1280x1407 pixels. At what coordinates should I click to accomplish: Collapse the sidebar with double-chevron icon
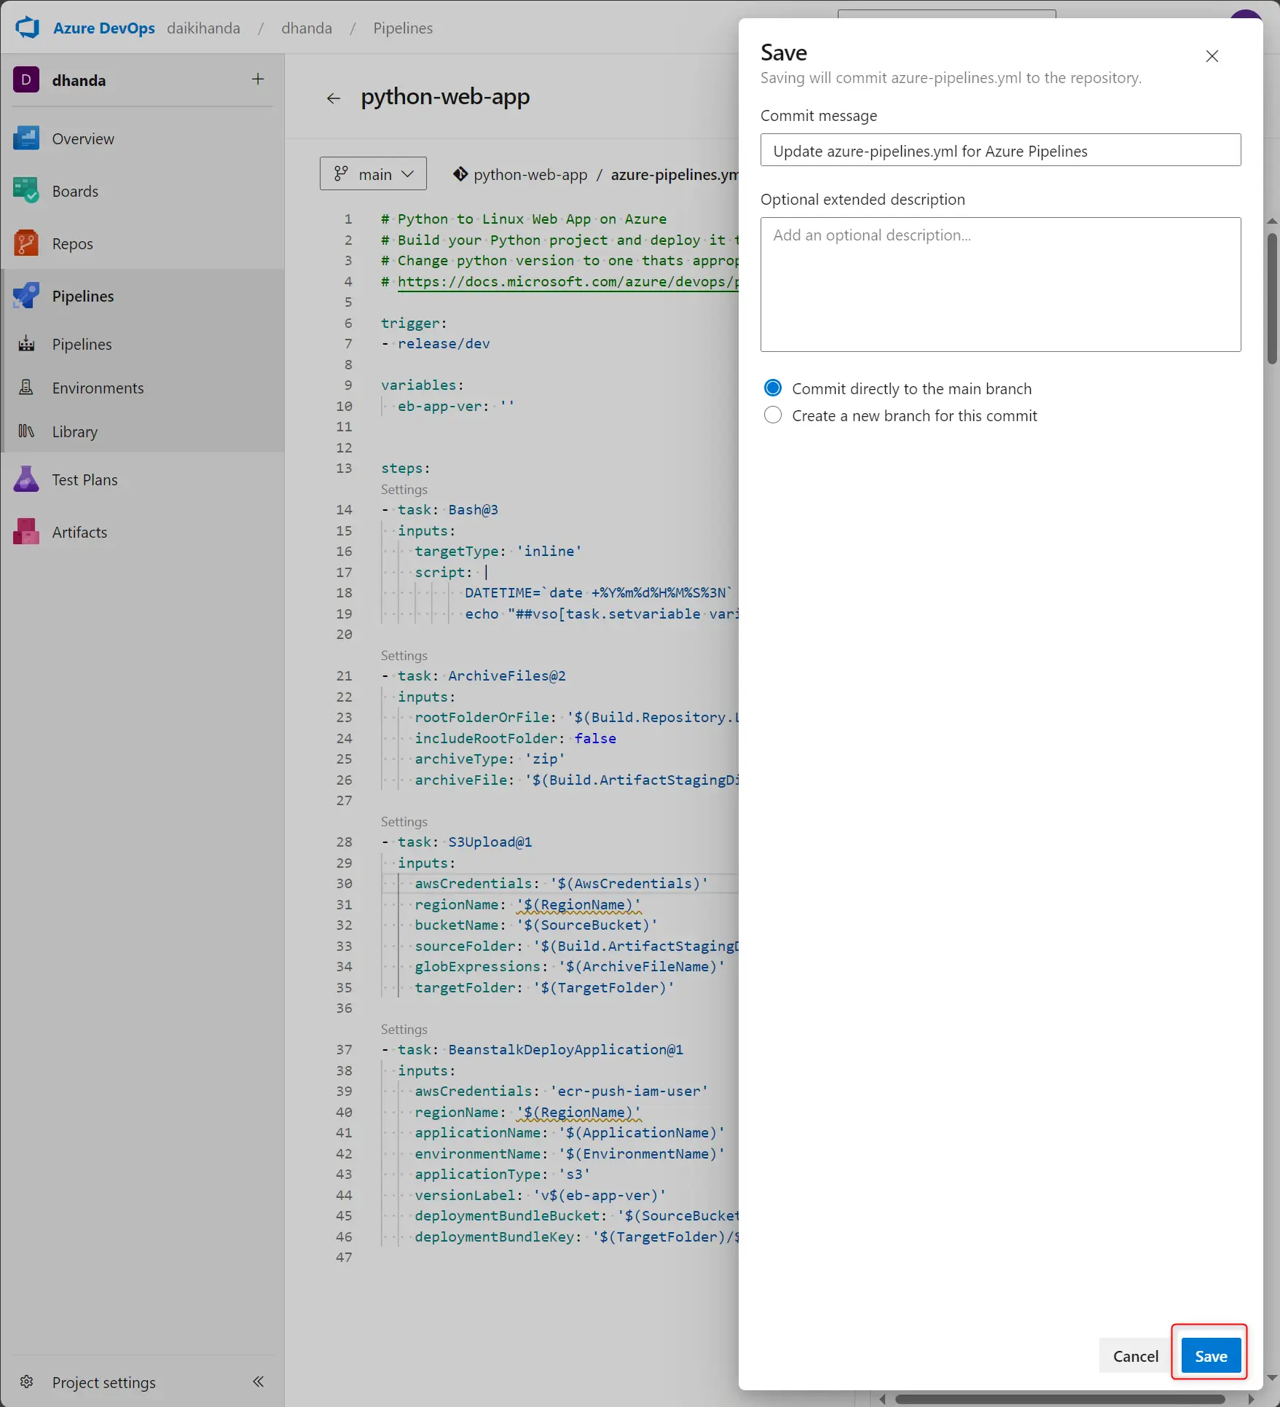pos(258,1381)
